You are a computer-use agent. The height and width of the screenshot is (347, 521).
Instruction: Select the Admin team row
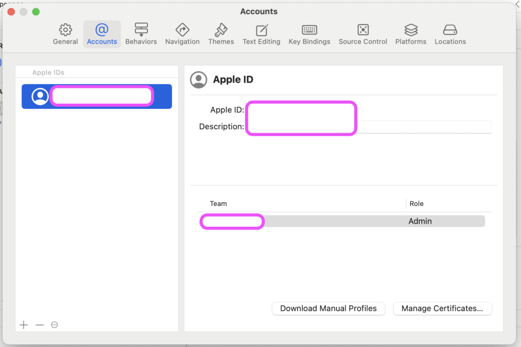pos(342,221)
